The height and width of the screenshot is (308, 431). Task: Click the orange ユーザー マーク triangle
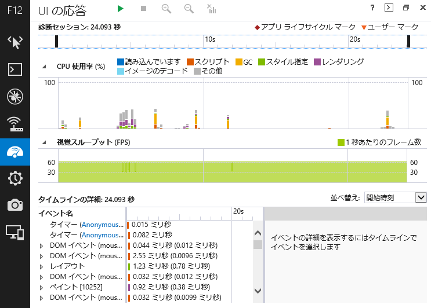pos(364,27)
